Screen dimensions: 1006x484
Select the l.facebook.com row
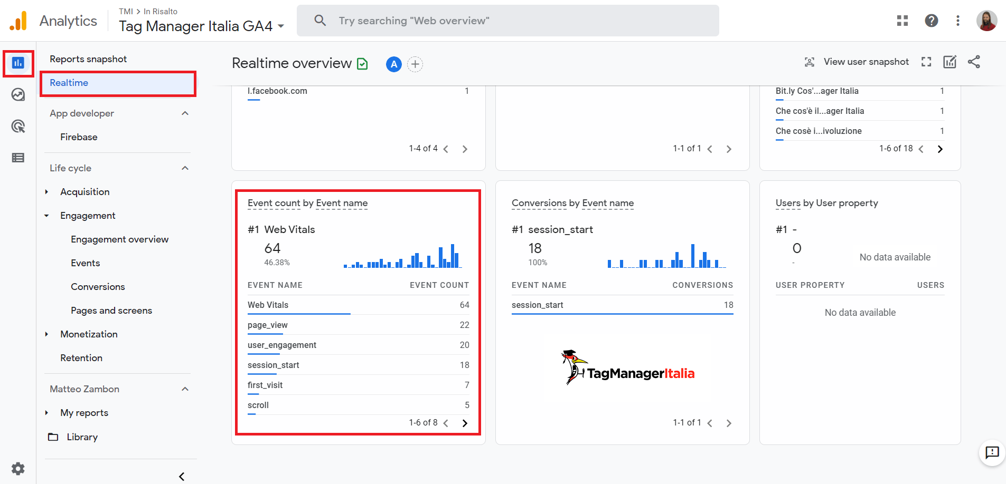pyautogui.click(x=359, y=92)
